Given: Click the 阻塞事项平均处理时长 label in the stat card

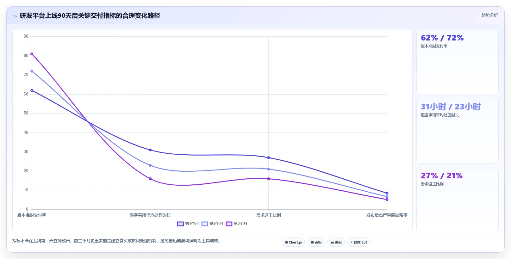Looking at the screenshot, I should pyautogui.click(x=440, y=115).
